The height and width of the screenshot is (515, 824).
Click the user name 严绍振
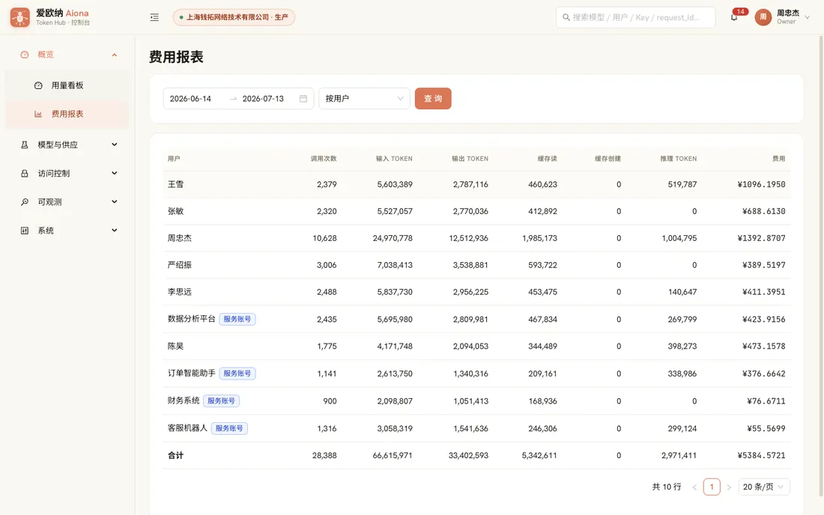click(179, 265)
